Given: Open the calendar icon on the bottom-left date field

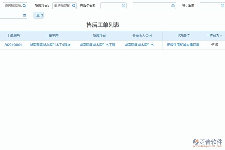Looking at the screenshot, I should click(24, 15).
